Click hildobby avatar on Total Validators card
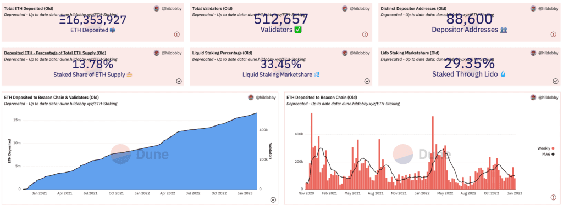The image size is (563, 206). pyautogui.click(x=345, y=9)
